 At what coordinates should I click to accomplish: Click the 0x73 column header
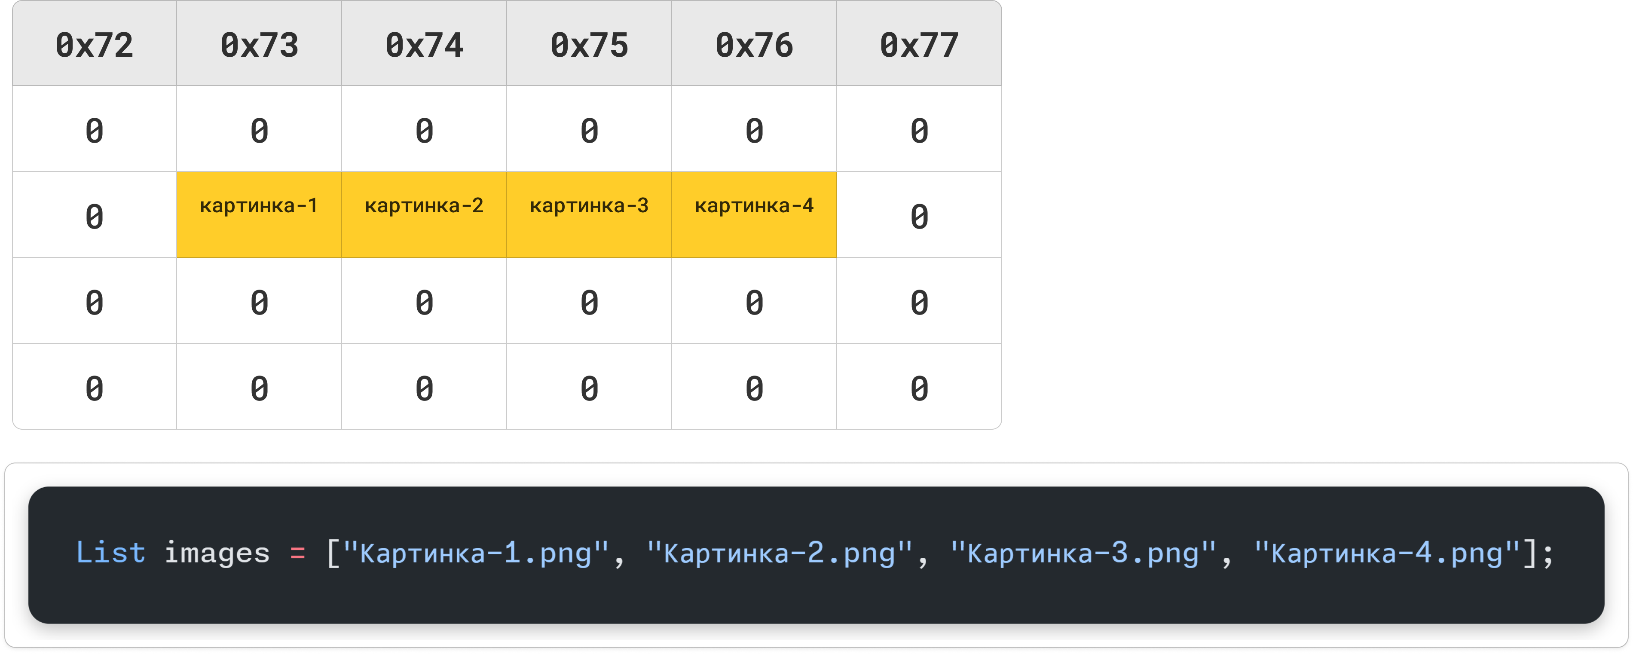(x=259, y=44)
